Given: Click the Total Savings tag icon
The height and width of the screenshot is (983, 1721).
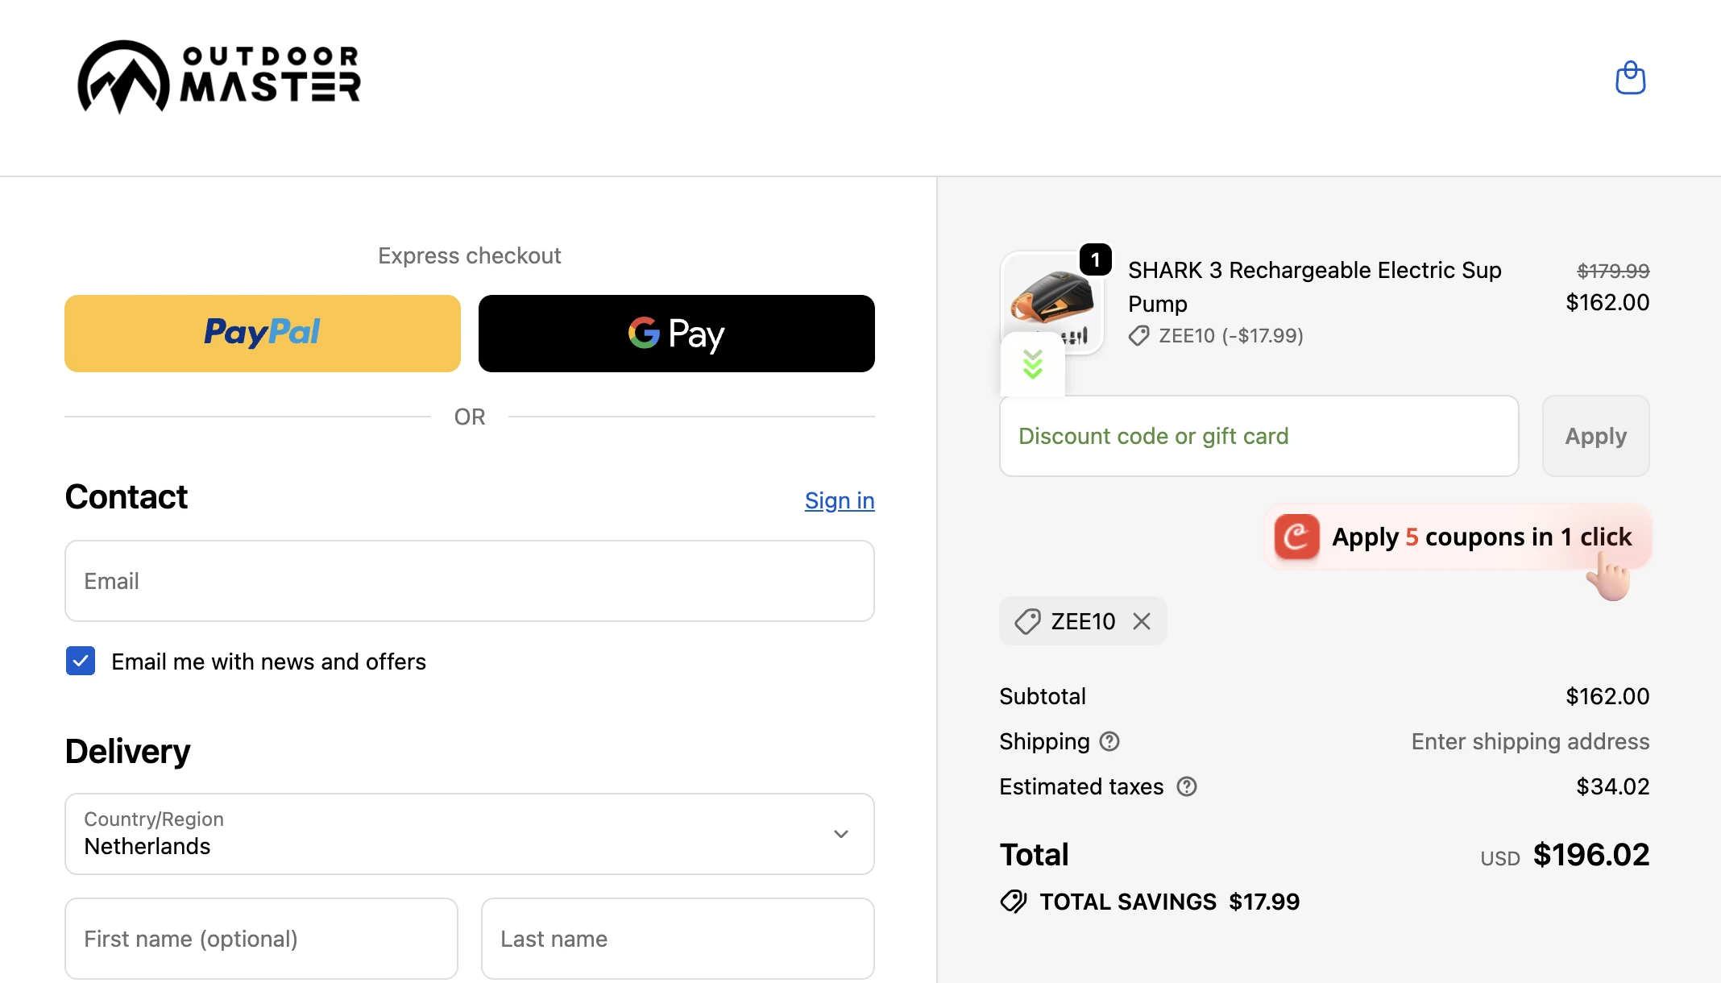Looking at the screenshot, I should click(x=1014, y=902).
